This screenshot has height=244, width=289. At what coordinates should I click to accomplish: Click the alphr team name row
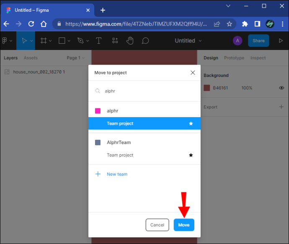(144, 111)
